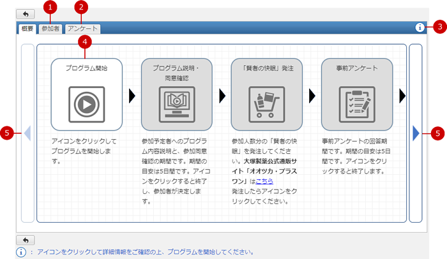This screenshot has height=259, width=447.
Task: Click the shopping cart order icon
Action: click(x=267, y=103)
